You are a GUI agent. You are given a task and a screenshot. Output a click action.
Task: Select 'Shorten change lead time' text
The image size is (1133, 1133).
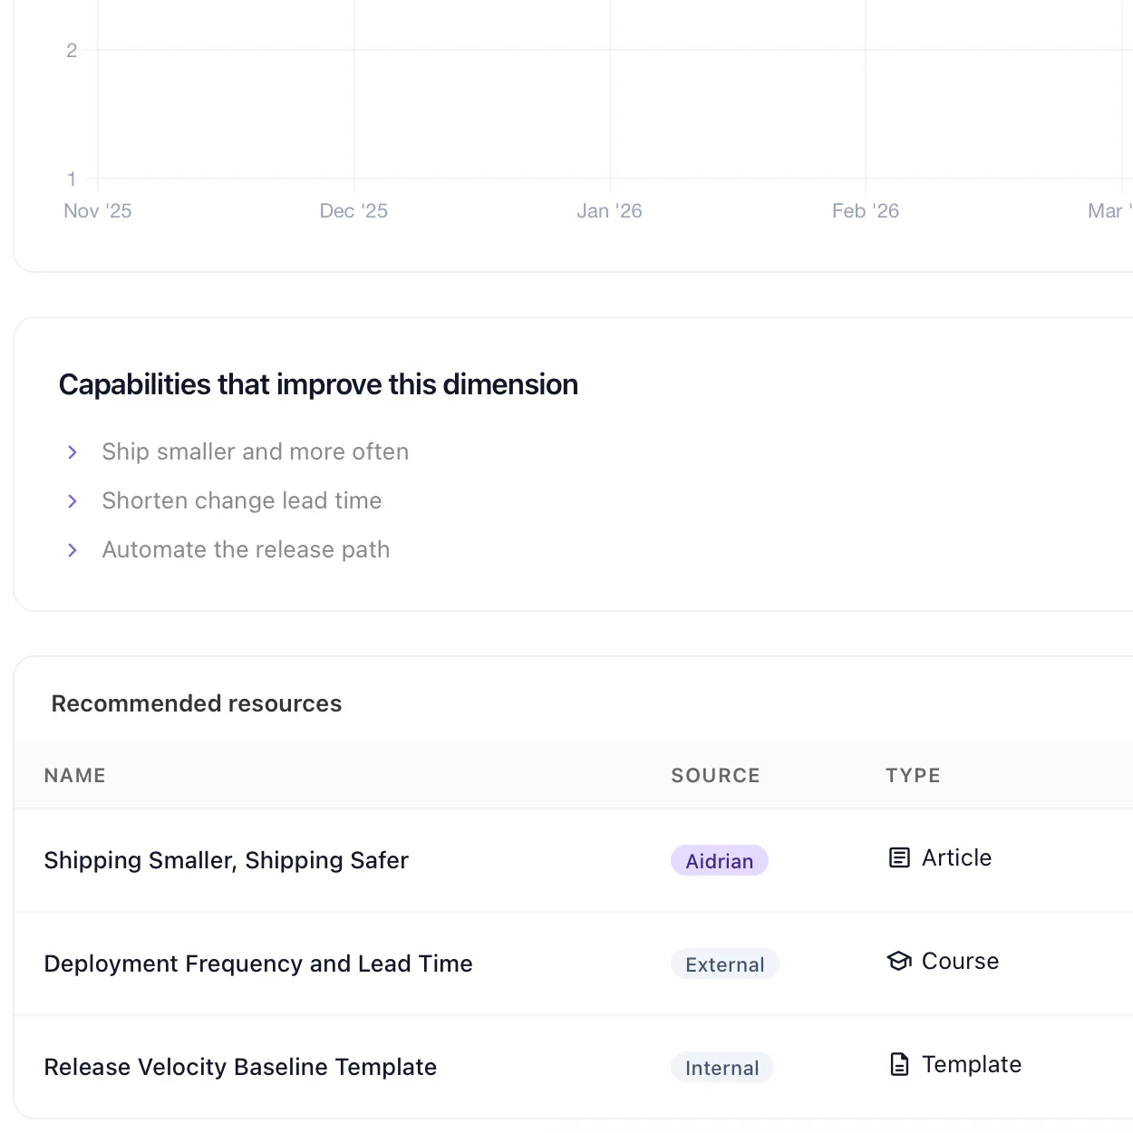(242, 500)
